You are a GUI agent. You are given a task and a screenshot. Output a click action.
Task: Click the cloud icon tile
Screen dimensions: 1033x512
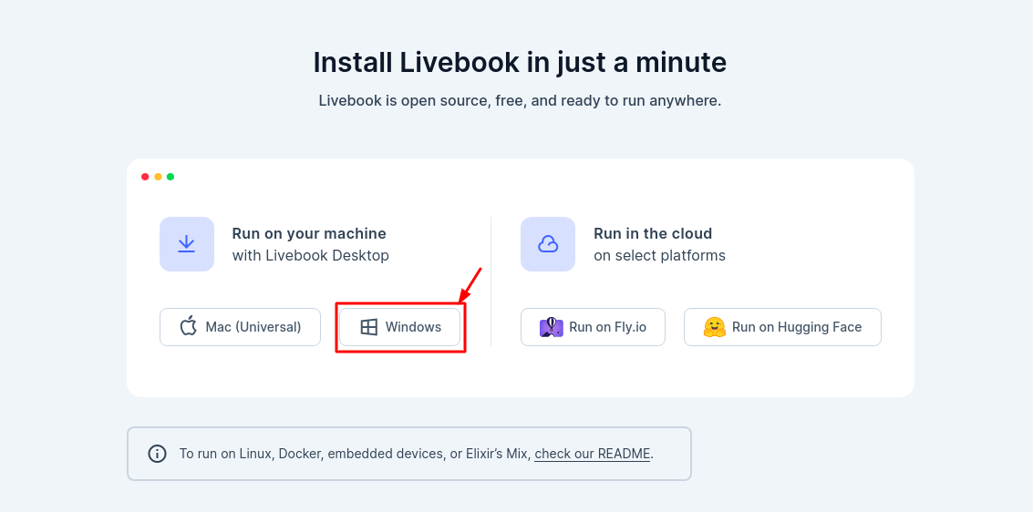coord(548,244)
